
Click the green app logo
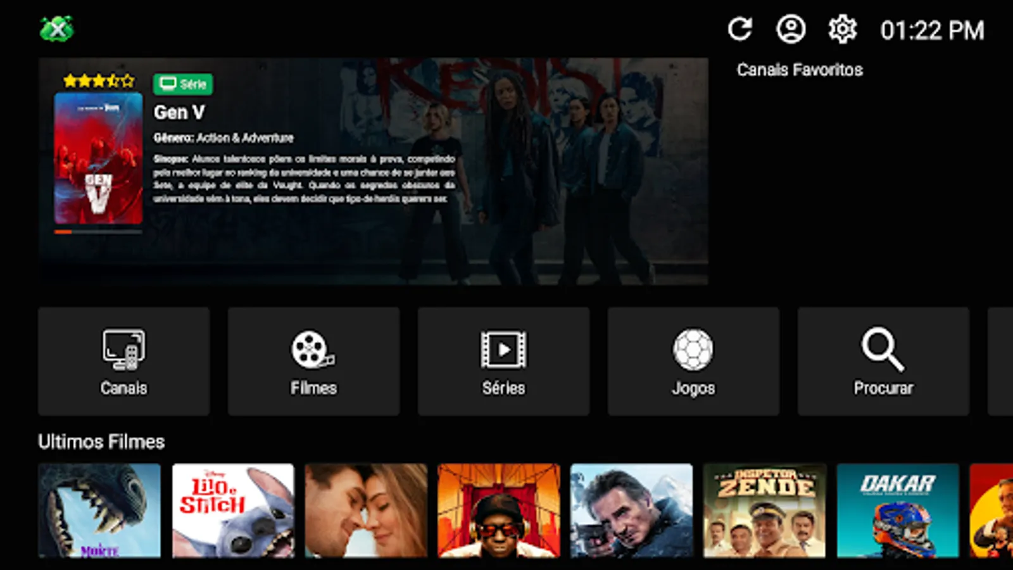pyautogui.click(x=57, y=29)
